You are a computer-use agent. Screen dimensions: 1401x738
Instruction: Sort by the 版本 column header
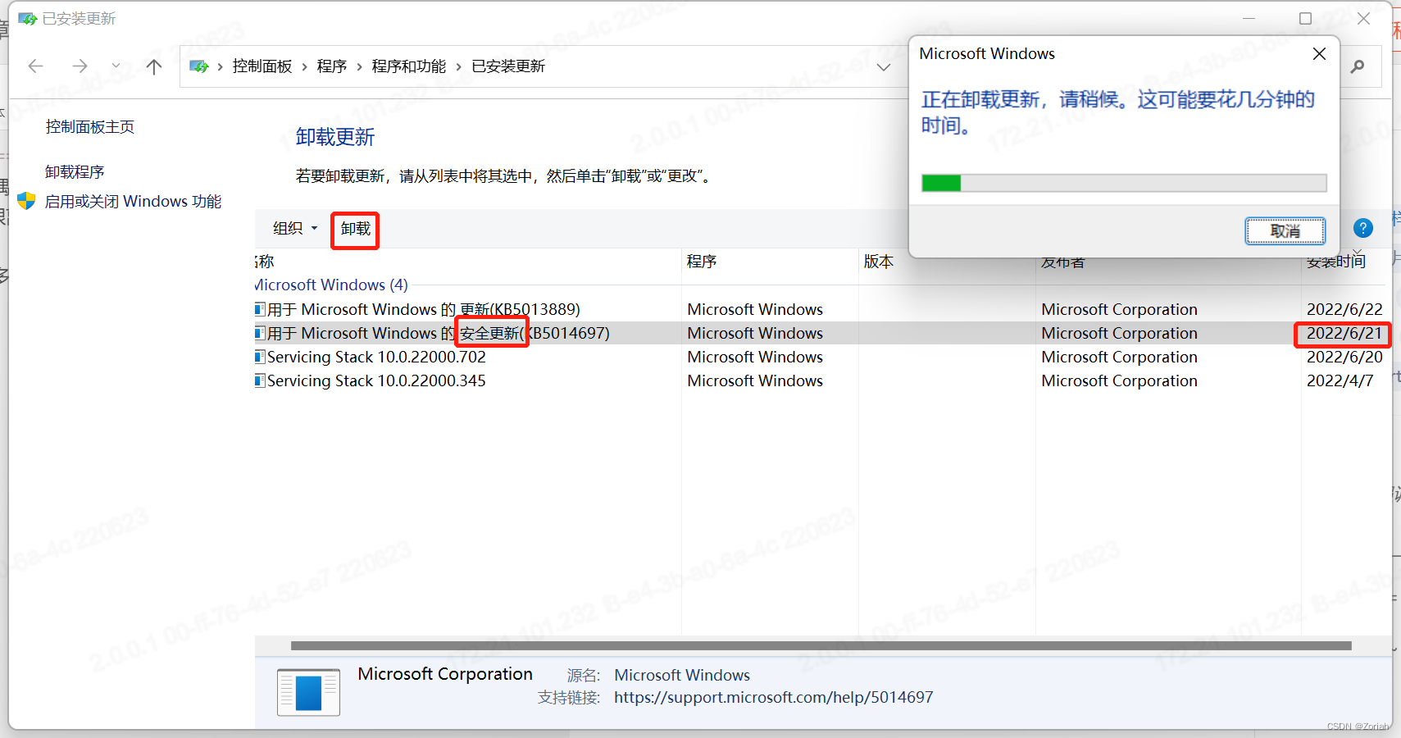pyautogui.click(x=879, y=262)
